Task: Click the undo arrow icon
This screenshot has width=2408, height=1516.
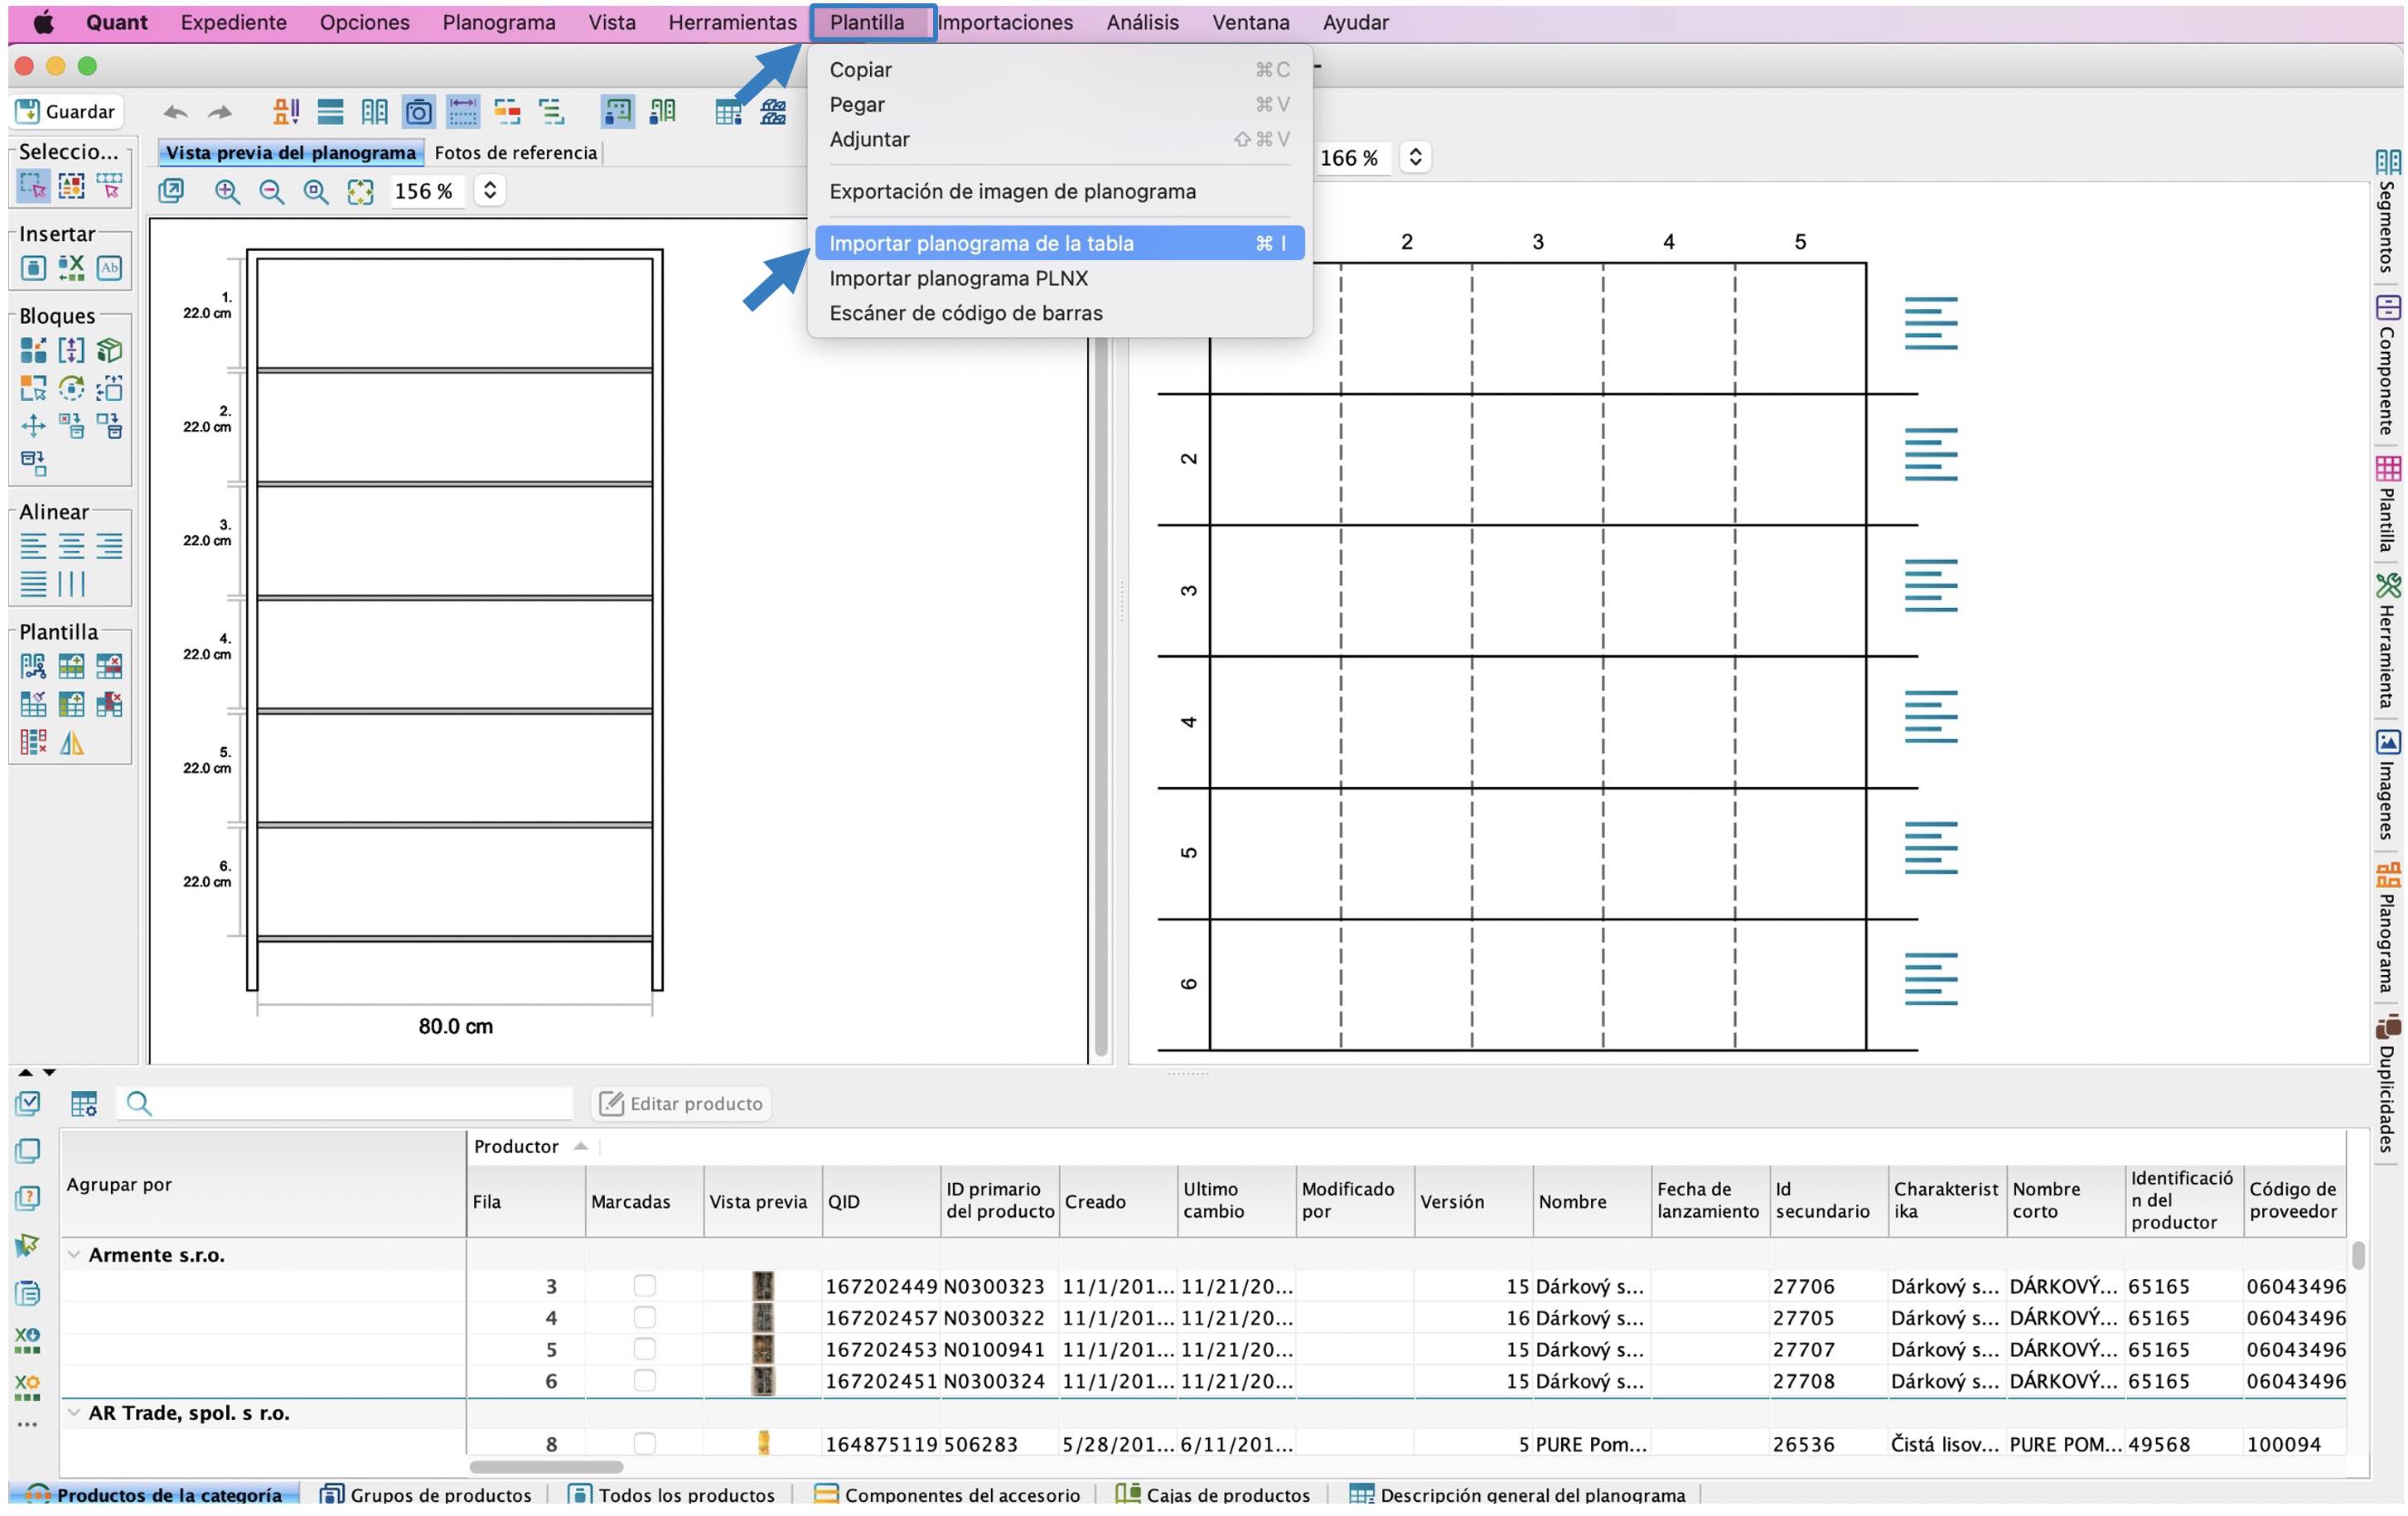Action: pyautogui.click(x=175, y=112)
